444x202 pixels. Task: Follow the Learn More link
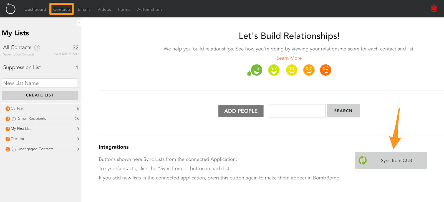(x=289, y=58)
